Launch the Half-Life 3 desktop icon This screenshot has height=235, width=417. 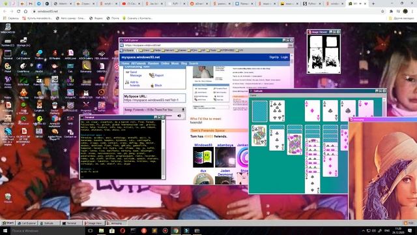(102, 94)
